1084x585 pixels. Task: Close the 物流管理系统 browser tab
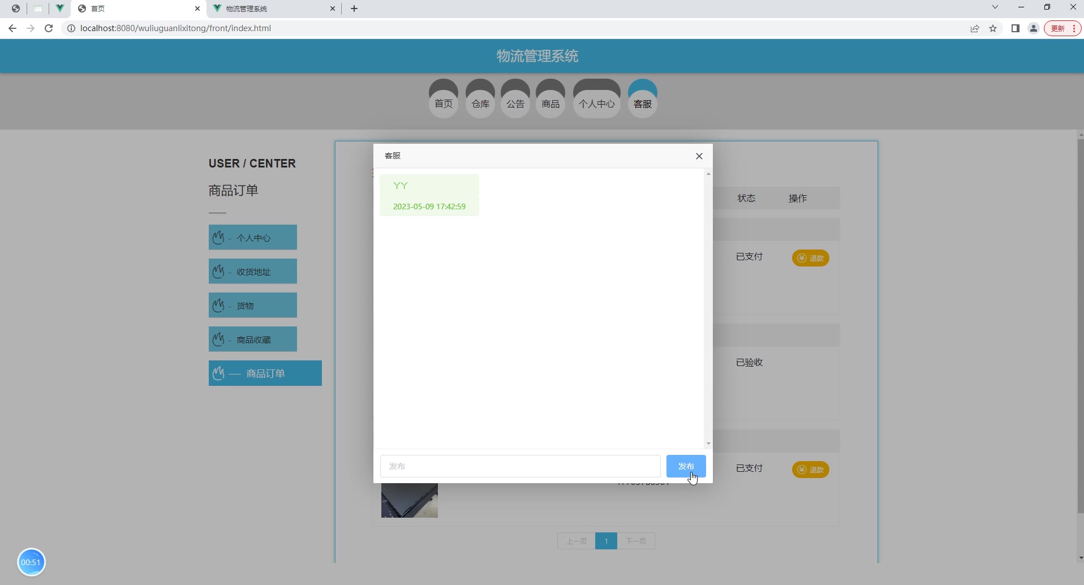click(x=333, y=8)
